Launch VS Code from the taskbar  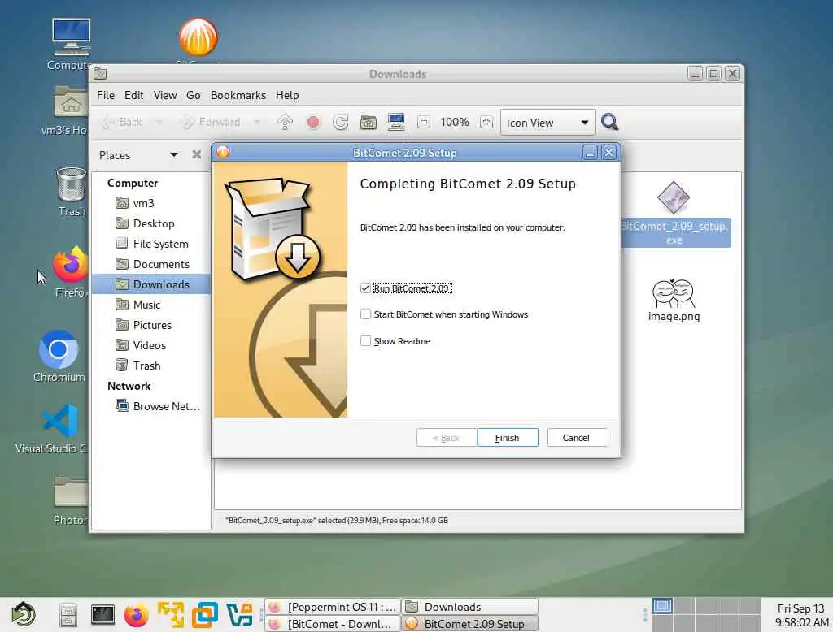(239, 614)
